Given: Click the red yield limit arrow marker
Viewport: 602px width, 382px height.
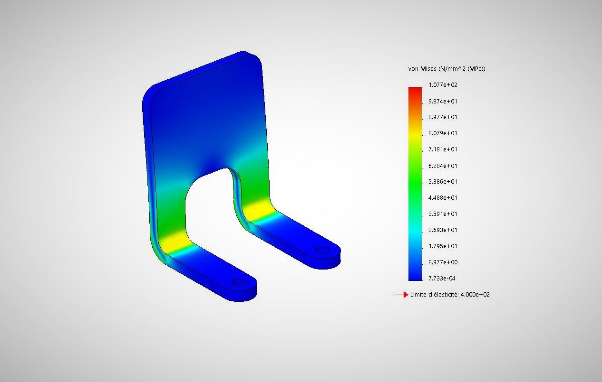Looking at the screenshot, I should (x=401, y=295).
